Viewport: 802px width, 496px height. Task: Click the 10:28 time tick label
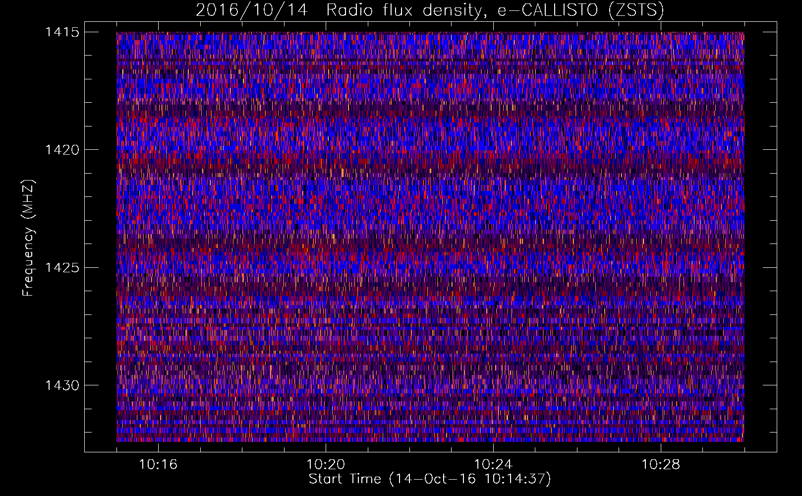tap(661, 465)
